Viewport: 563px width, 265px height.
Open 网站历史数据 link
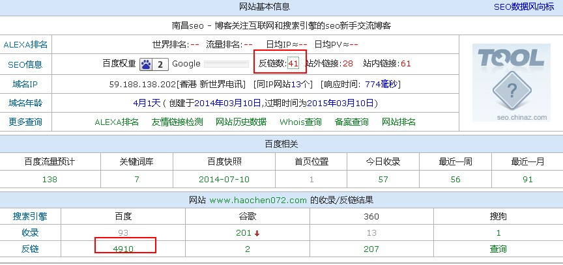pos(241,122)
